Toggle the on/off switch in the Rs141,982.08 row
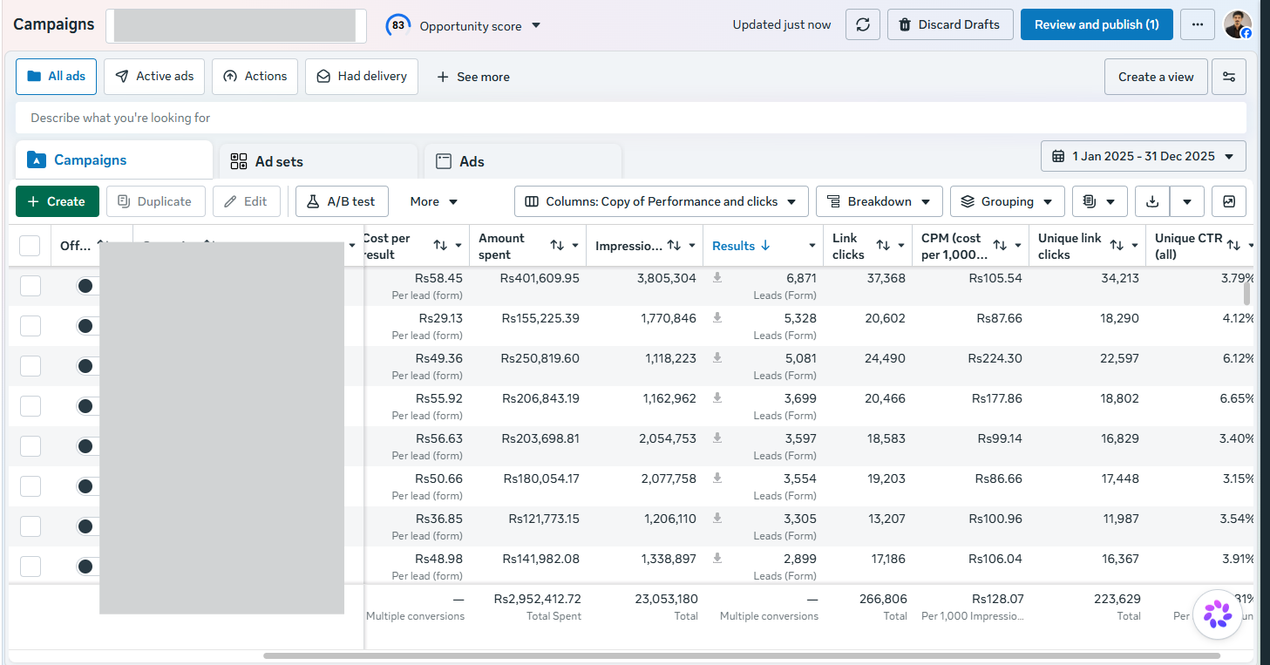The image size is (1270, 665). point(86,567)
